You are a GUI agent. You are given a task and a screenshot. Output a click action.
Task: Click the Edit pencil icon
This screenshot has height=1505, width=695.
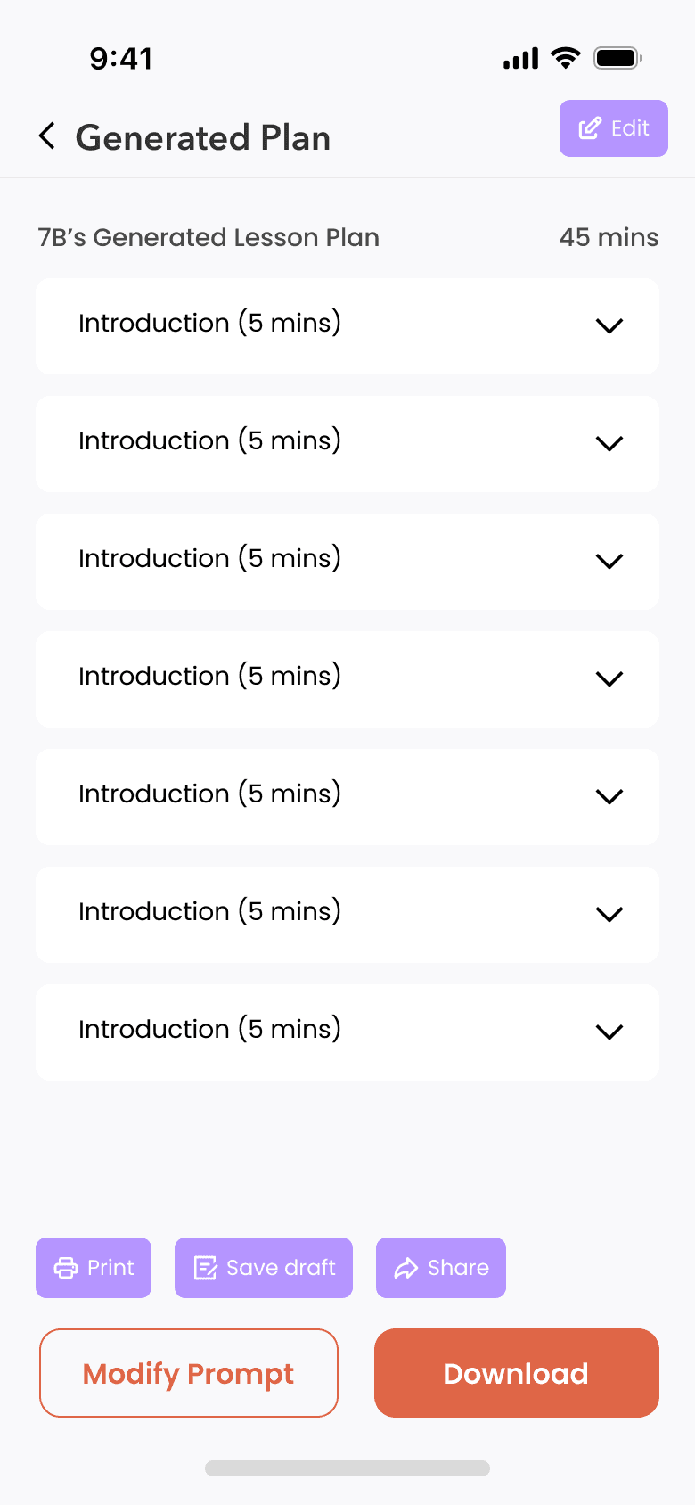pyautogui.click(x=590, y=128)
